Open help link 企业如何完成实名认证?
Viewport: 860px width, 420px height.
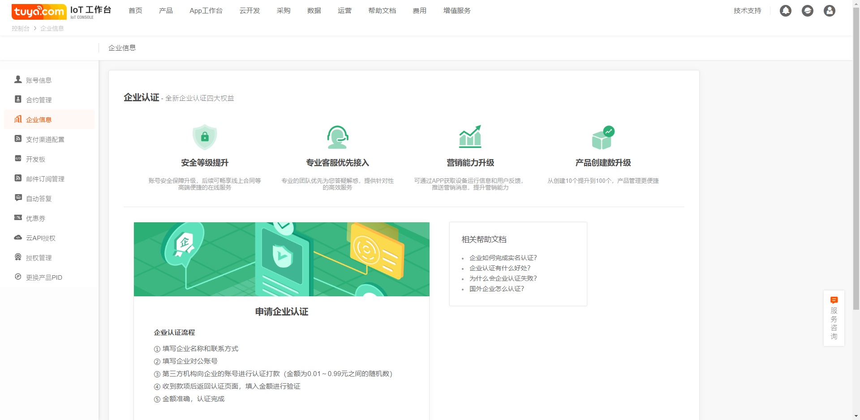[503, 258]
